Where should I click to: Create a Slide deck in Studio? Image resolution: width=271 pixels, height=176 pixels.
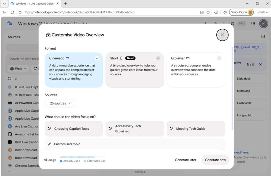point(250,79)
